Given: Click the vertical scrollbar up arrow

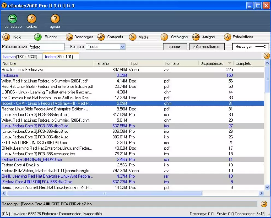Looking at the screenshot, I should (267, 63).
